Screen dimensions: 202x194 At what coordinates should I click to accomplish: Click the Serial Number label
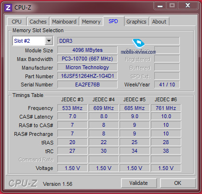point(37,85)
